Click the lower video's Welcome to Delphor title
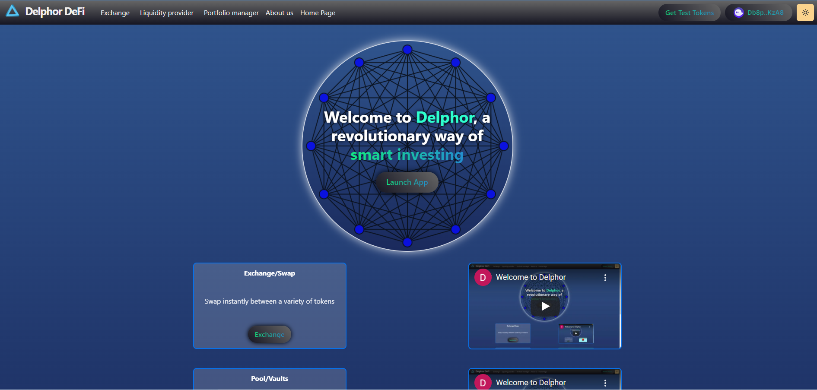Image resolution: width=817 pixels, height=390 pixels. pos(531,383)
